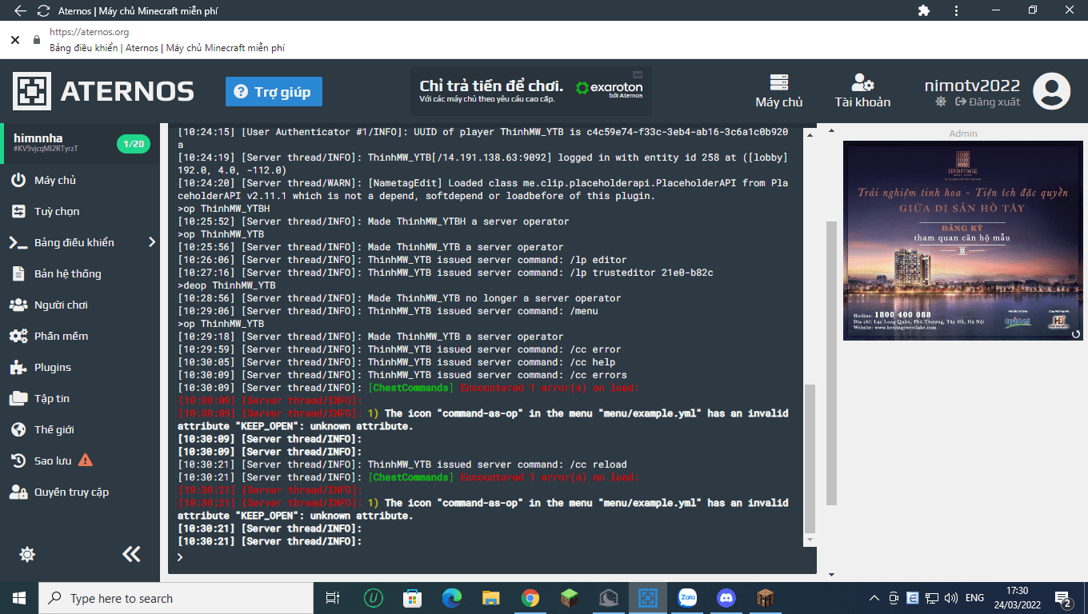The height and width of the screenshot is (614, 1088).
Task: Open the Windows Start menu
Action: coord(19,598)
